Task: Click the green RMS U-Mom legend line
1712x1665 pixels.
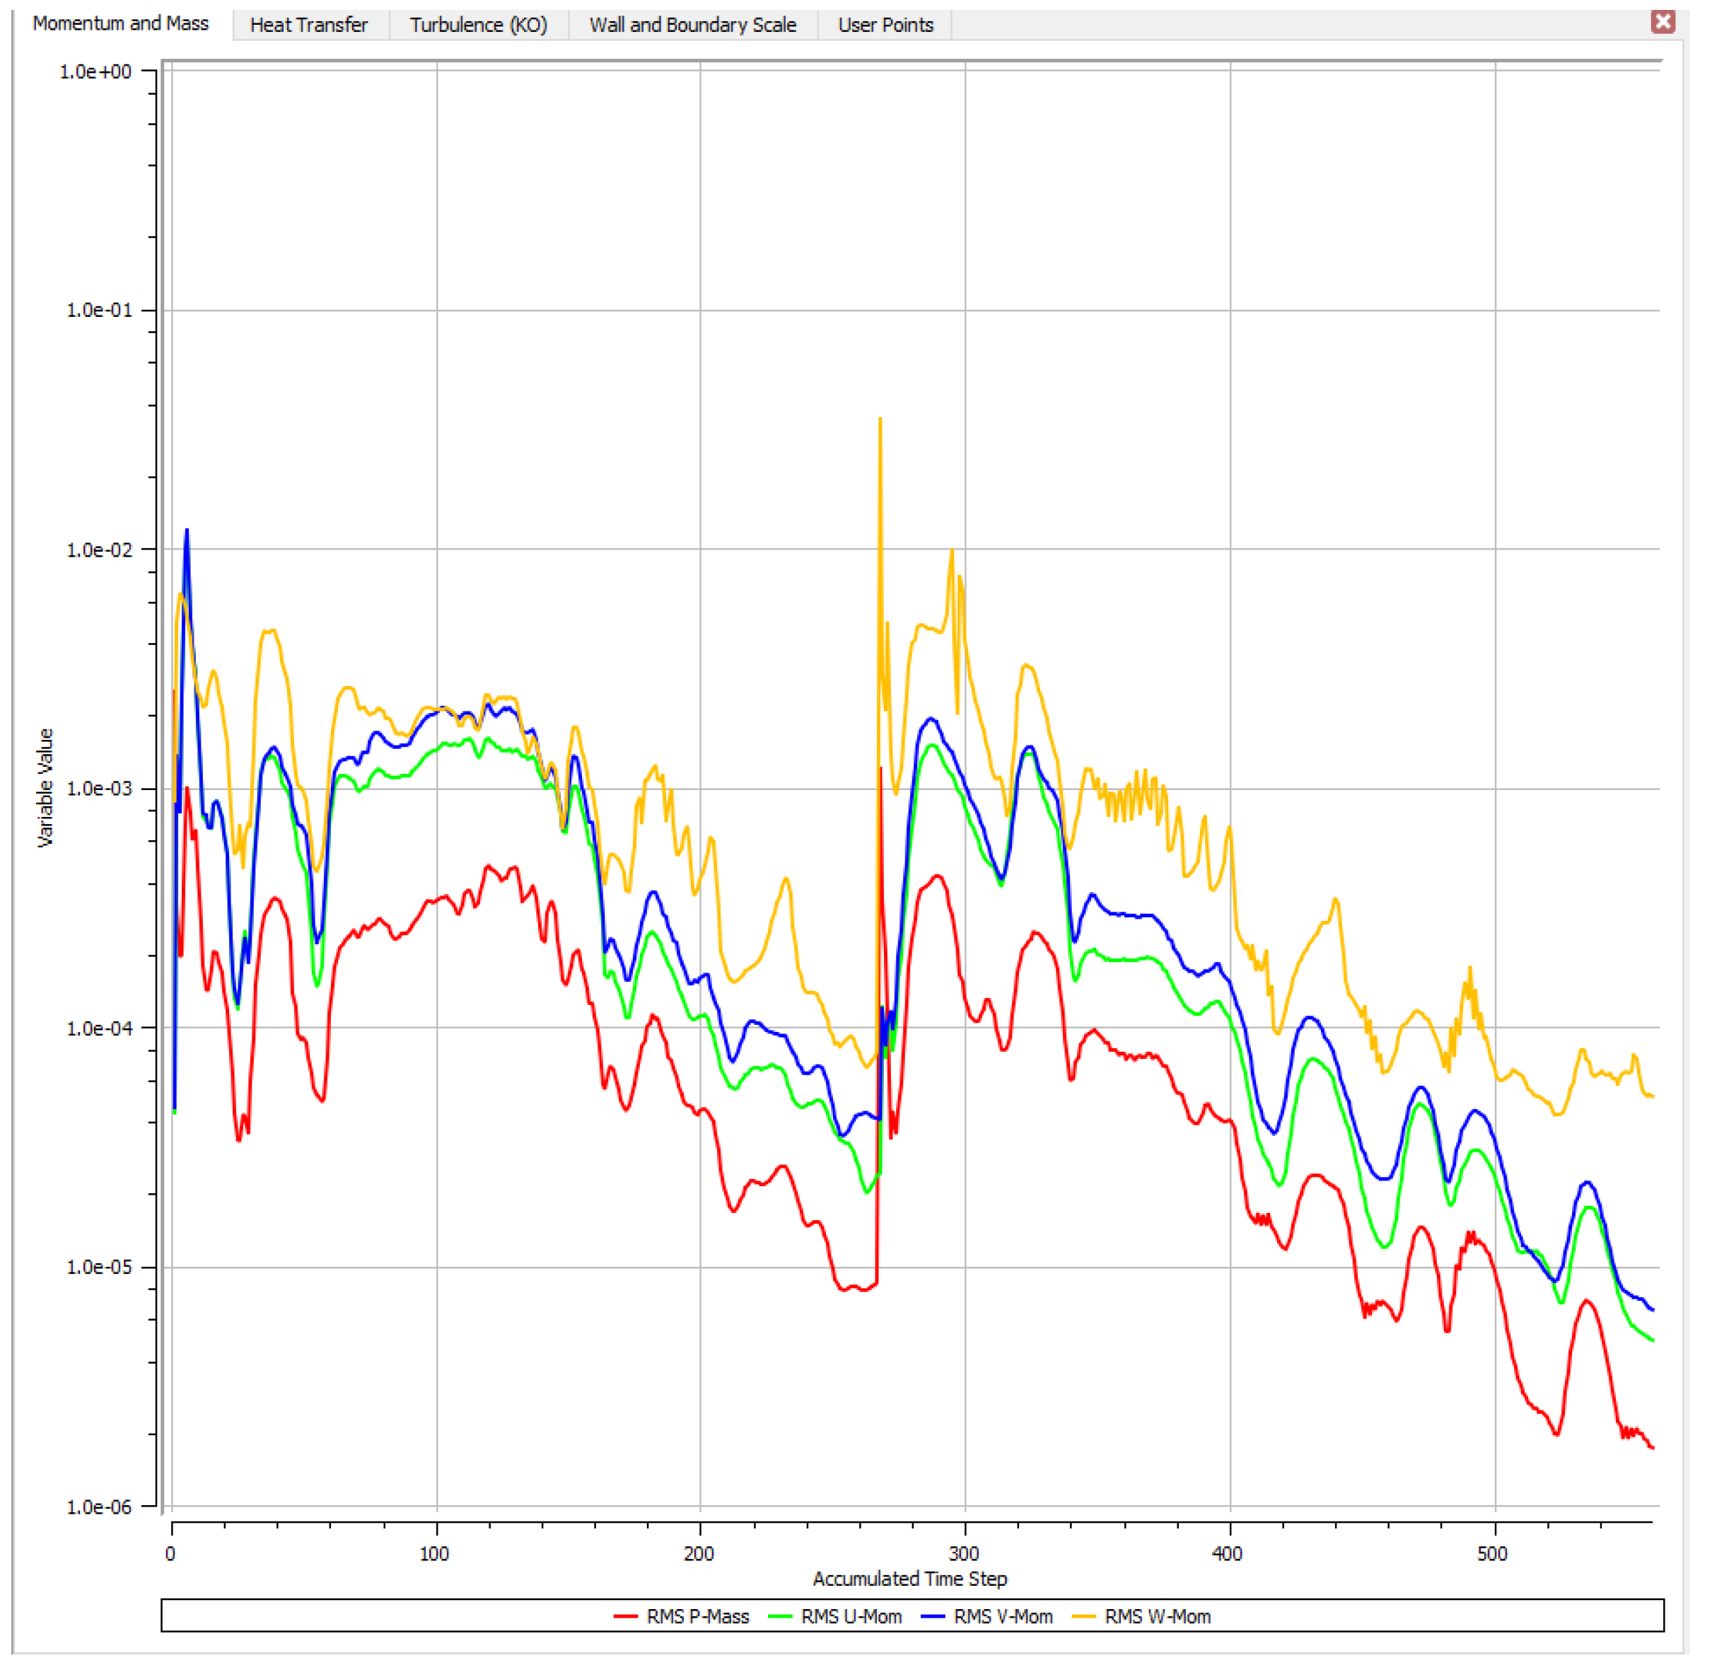Action: 779,1617
